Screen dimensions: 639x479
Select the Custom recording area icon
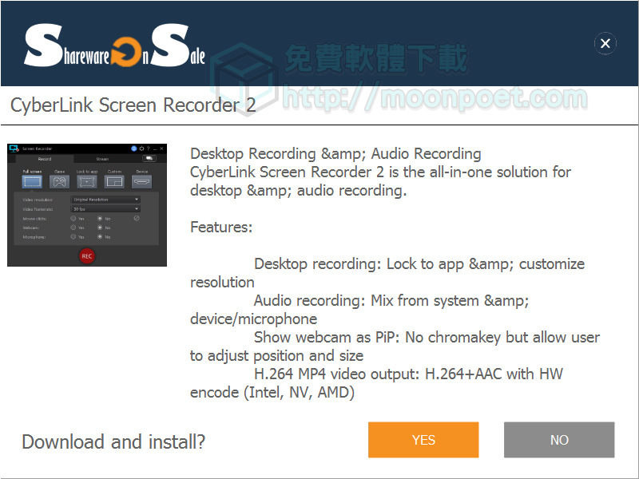coord(115,182)
